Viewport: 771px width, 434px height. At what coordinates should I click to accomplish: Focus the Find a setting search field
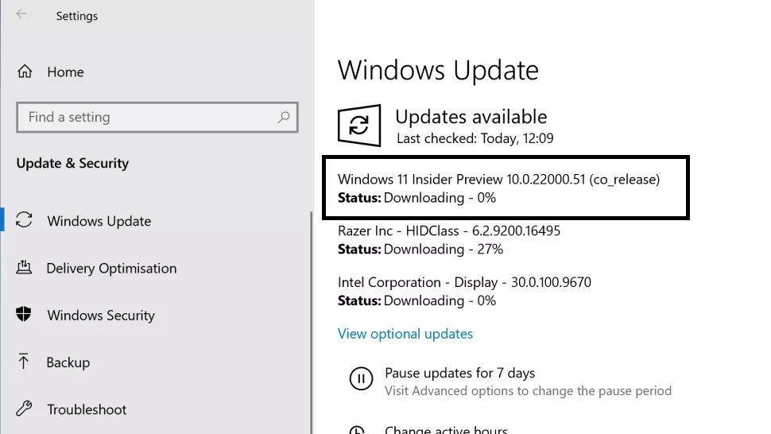click(x=157, y=117)
